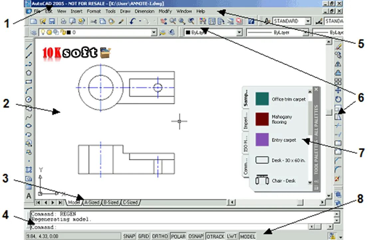Image resolution: width=368 pixels, height=240 pixels.
Task: Select the Ellipse draw tool
Action: coord(29,126)
